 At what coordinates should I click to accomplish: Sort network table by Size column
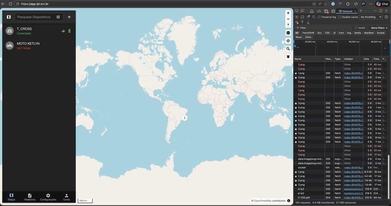368,59
